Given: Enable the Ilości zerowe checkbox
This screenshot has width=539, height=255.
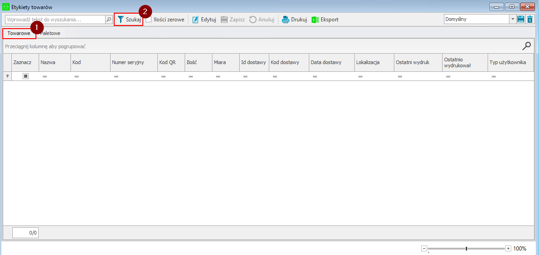Looking at the screenshot, I should click(149, 20).
